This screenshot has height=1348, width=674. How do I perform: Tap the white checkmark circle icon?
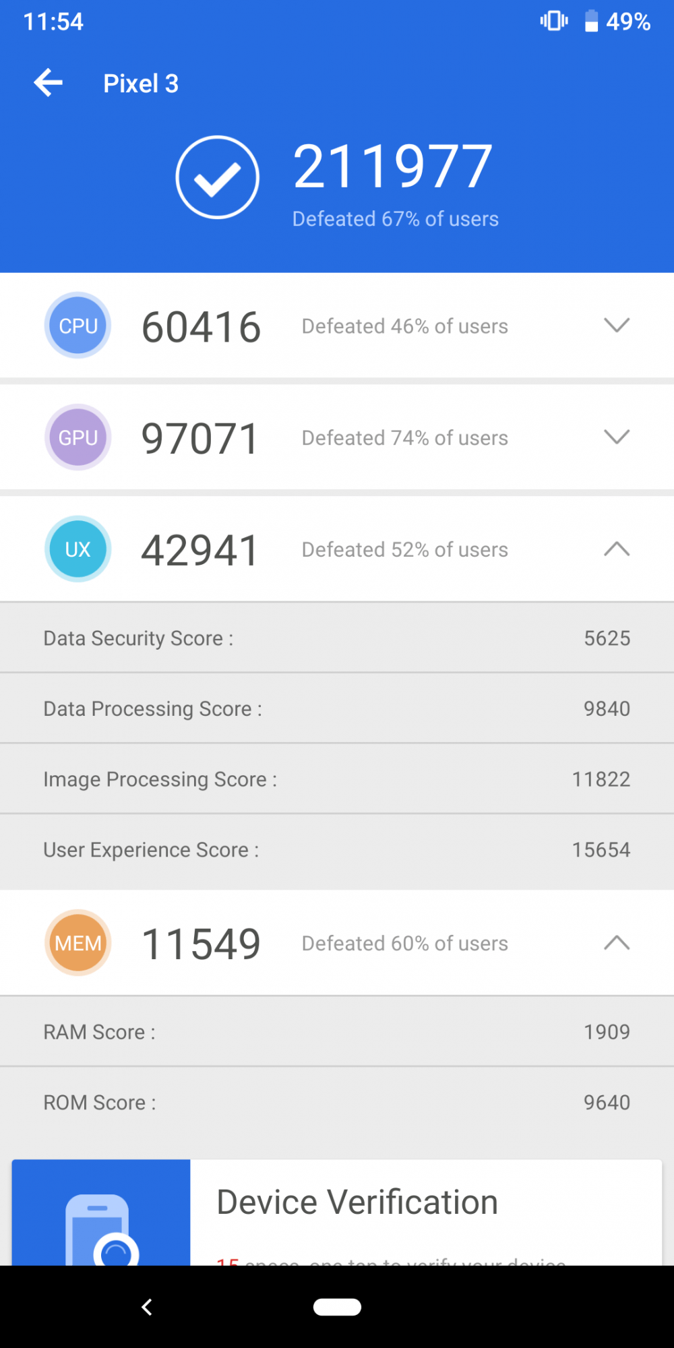point(217,177)
